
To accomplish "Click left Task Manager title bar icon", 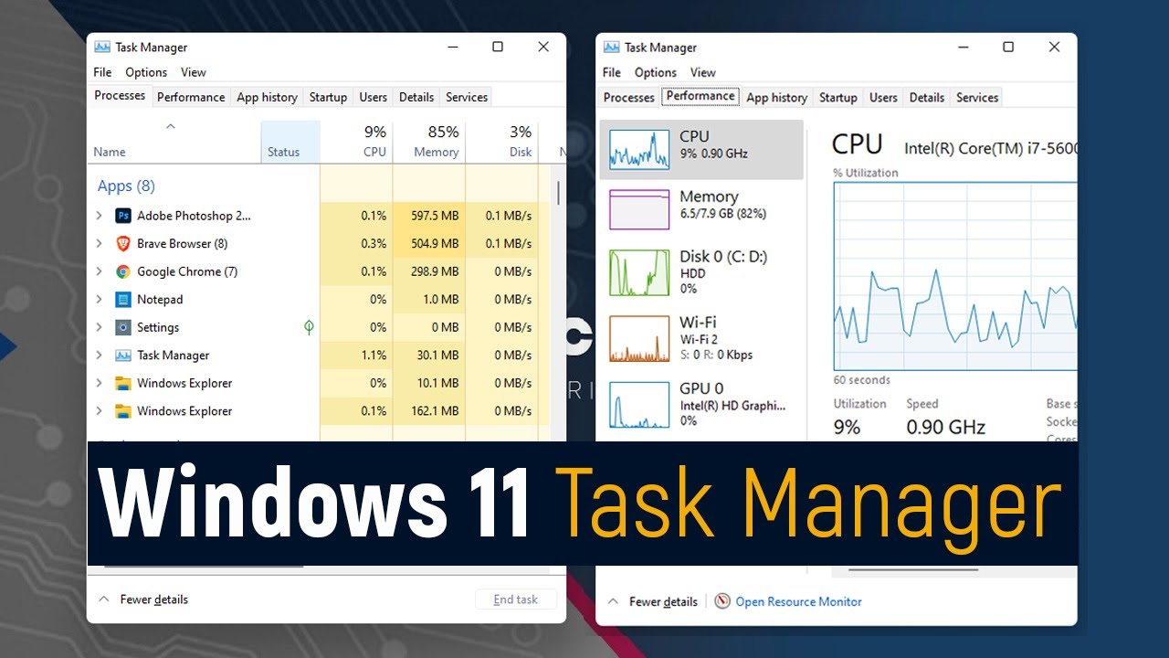I will coord(102,47).
